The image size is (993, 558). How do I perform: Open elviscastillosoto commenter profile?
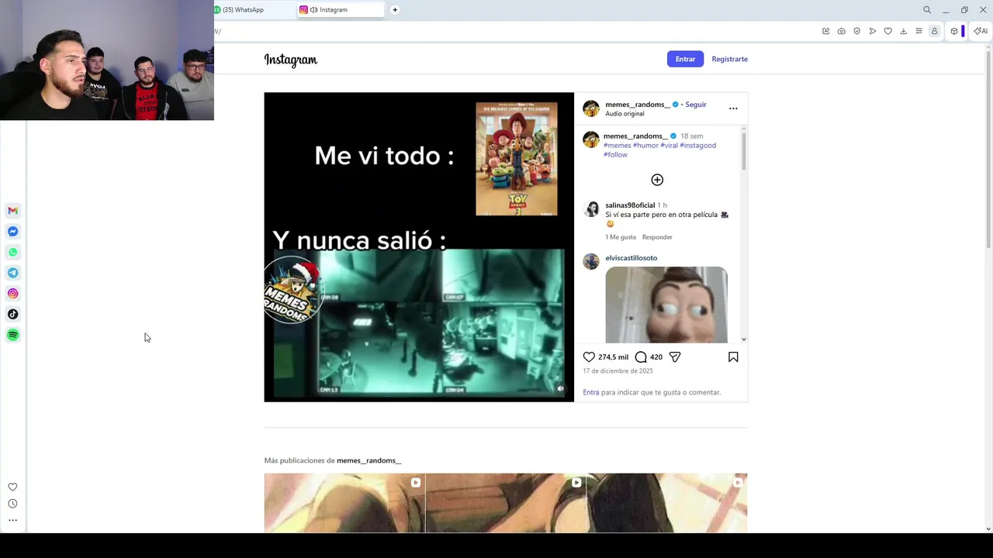631,258
